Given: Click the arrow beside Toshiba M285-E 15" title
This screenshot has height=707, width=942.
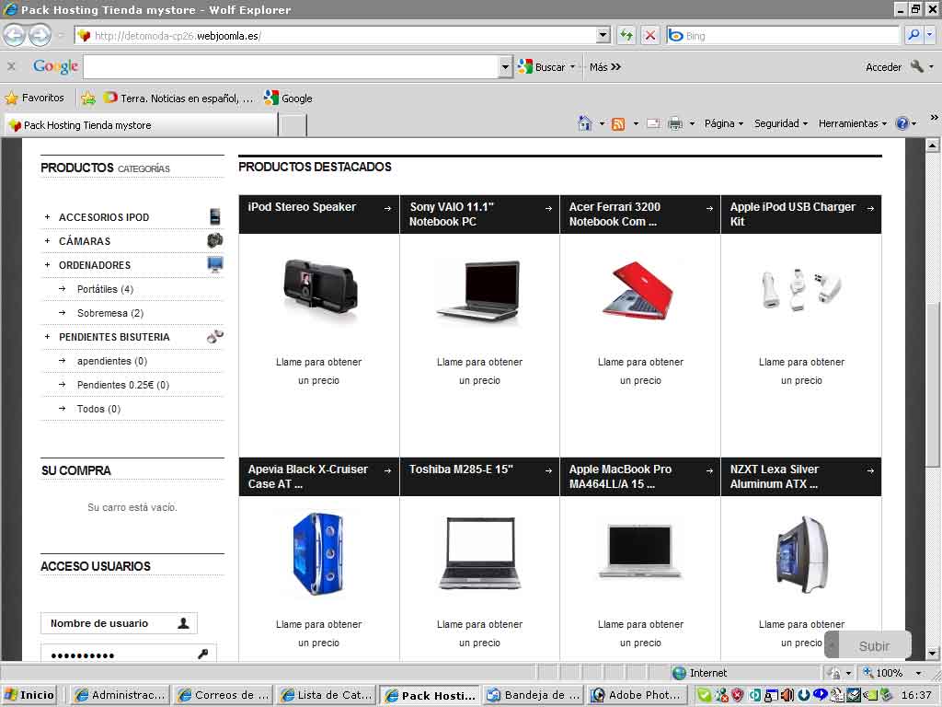Looking at the screenshot, I should click(548, 470).
